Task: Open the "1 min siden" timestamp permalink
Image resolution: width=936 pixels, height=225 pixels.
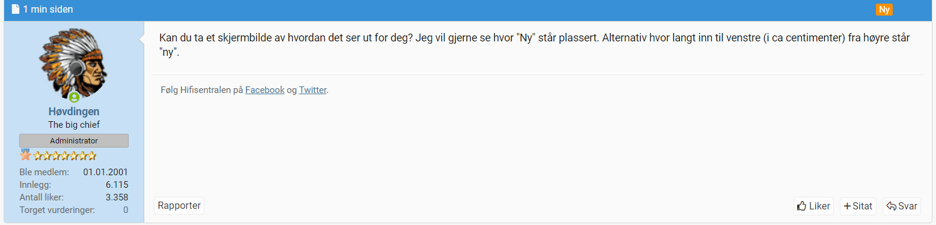Action: 48,10
